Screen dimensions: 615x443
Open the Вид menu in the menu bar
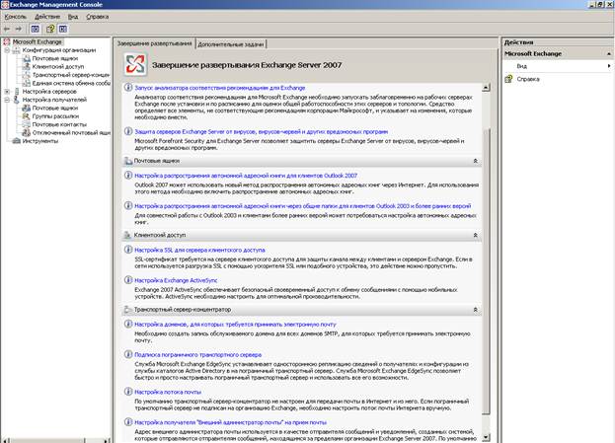[73, 17]
